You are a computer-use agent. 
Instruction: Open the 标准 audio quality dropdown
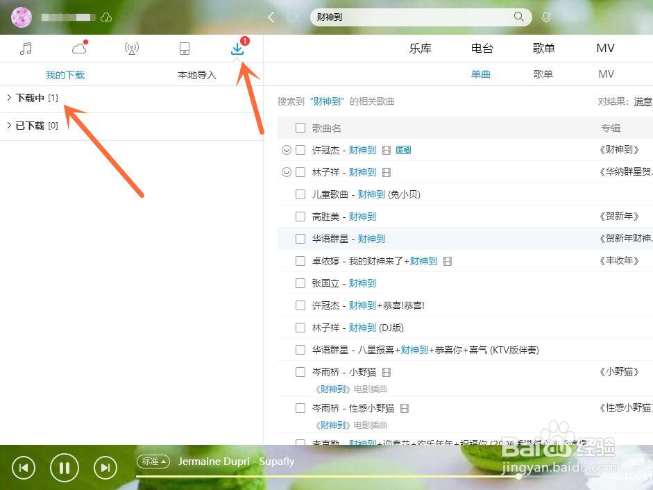pos(153,461)
